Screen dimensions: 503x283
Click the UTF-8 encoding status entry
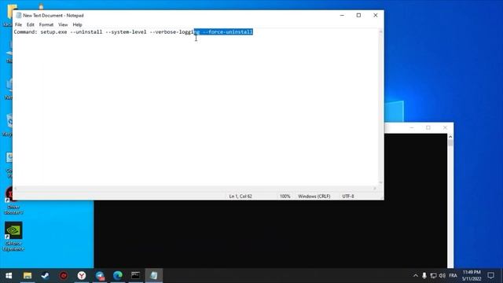348,197
